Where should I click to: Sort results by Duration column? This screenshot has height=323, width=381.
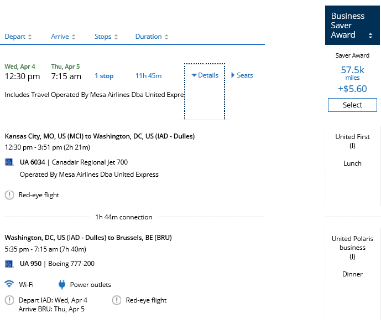coord(152,37)
